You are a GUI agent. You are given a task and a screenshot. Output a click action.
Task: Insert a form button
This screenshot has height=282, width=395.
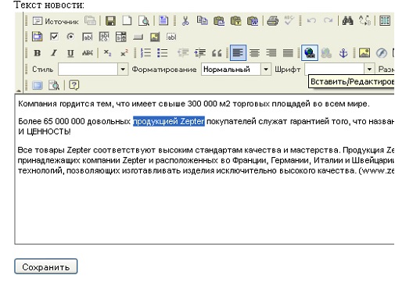coord(138,37)
